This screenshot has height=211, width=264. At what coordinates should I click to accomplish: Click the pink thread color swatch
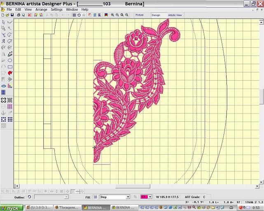point(144,197)
